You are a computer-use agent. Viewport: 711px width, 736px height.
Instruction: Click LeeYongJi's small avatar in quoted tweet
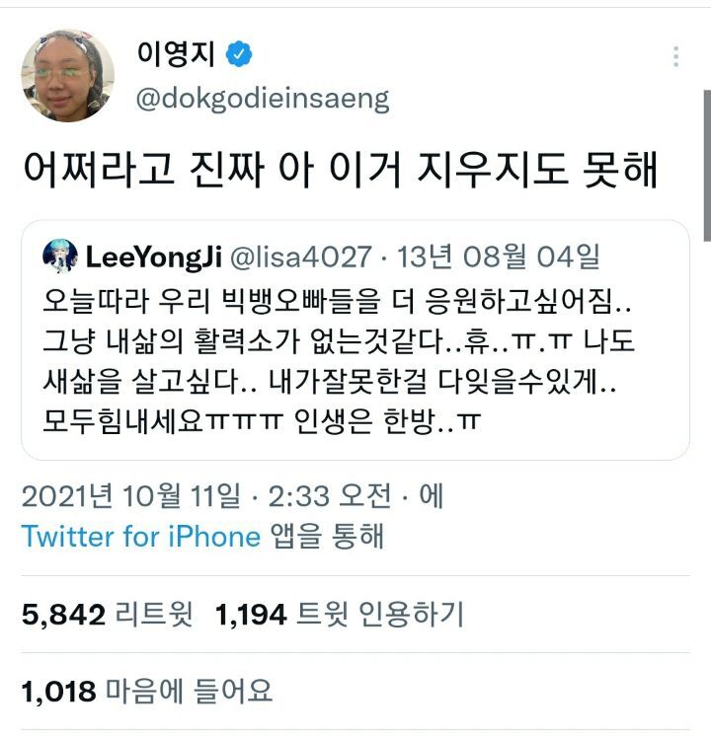pyautogui.click(x=60, y=258)
